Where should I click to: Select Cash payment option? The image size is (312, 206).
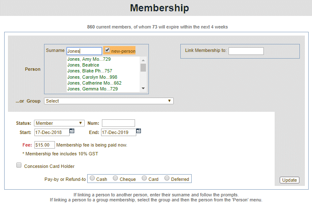[92, 178]
